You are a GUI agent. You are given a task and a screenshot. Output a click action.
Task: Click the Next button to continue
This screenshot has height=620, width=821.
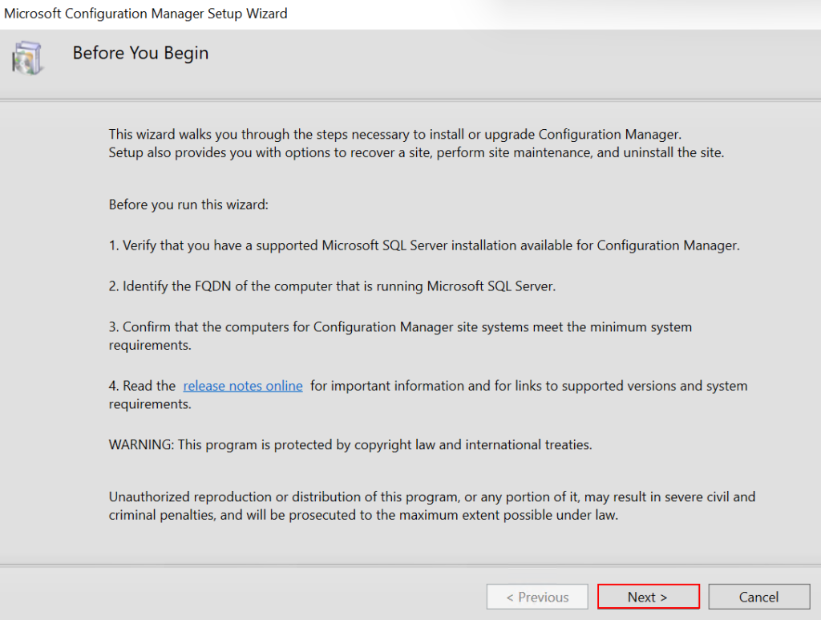point(648,597)
